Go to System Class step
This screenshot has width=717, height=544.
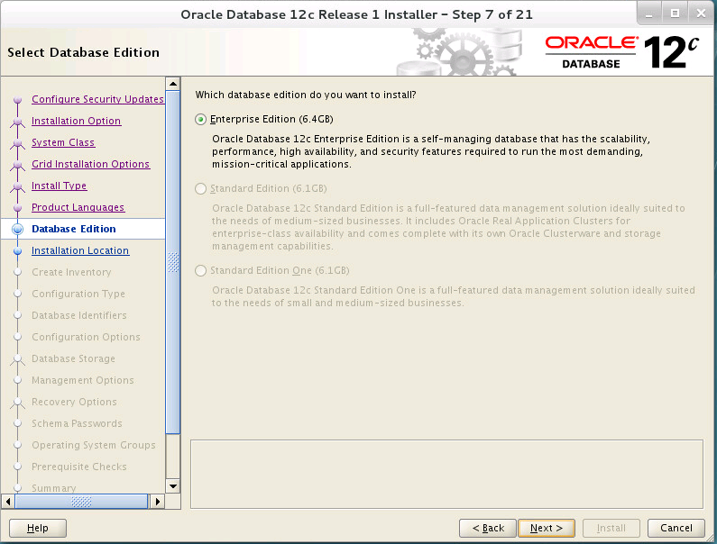tap(63, 142)
